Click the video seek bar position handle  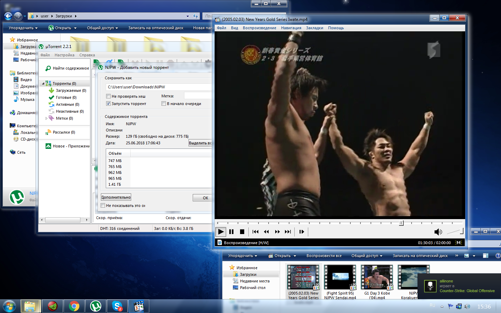point(401,223)
